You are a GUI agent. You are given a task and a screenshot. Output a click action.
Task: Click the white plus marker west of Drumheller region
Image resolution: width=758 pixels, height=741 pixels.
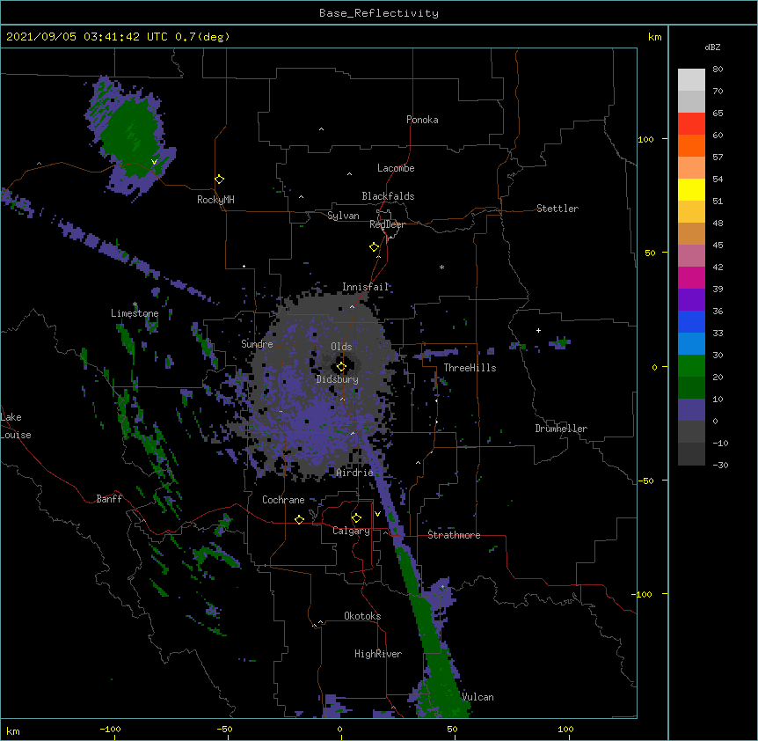click(x=538, y=330)
